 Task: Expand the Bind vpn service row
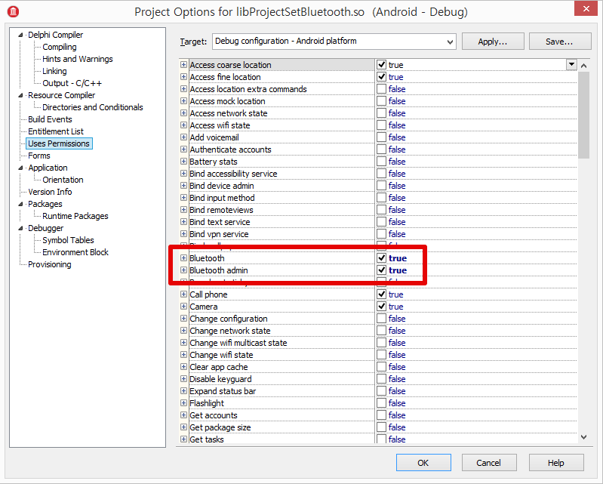point(184,234)
